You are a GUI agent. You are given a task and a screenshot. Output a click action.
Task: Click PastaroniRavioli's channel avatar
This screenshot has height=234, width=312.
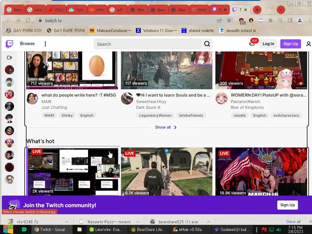point(222,98)
